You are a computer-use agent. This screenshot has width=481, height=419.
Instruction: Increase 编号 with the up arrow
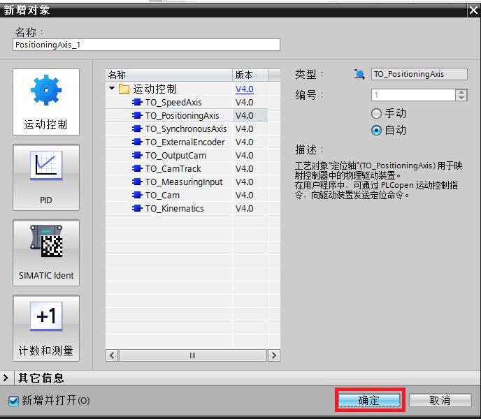[461, 92]
